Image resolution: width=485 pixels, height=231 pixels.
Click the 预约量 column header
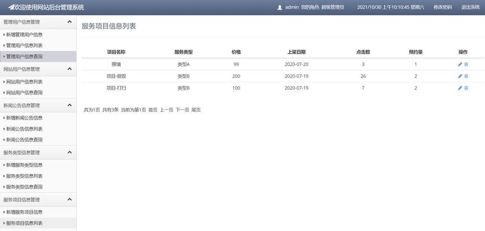416,52
